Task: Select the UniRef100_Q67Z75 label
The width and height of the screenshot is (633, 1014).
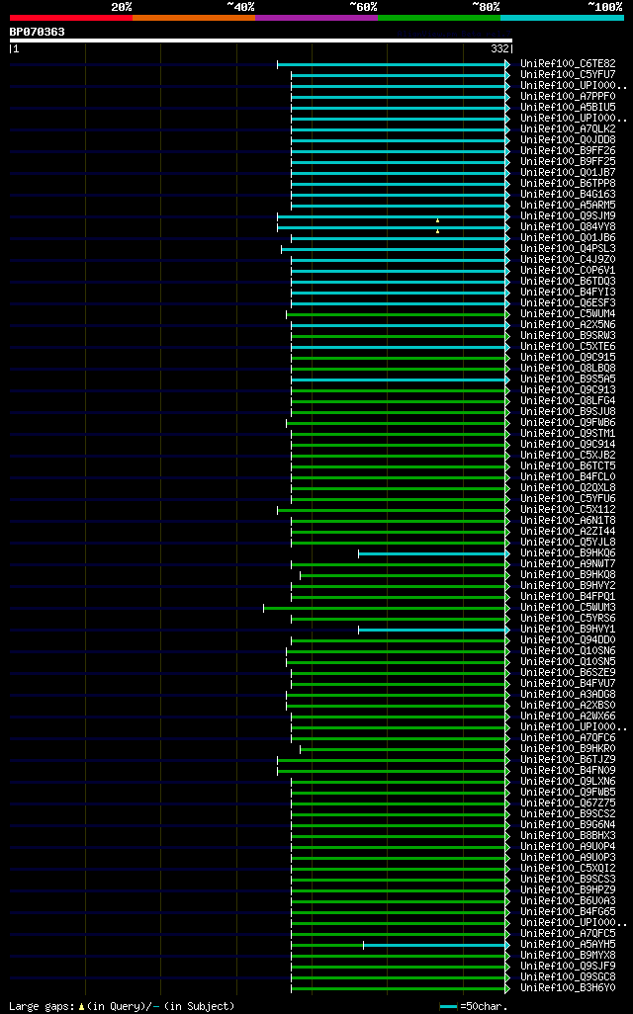Action: [569, 803]
